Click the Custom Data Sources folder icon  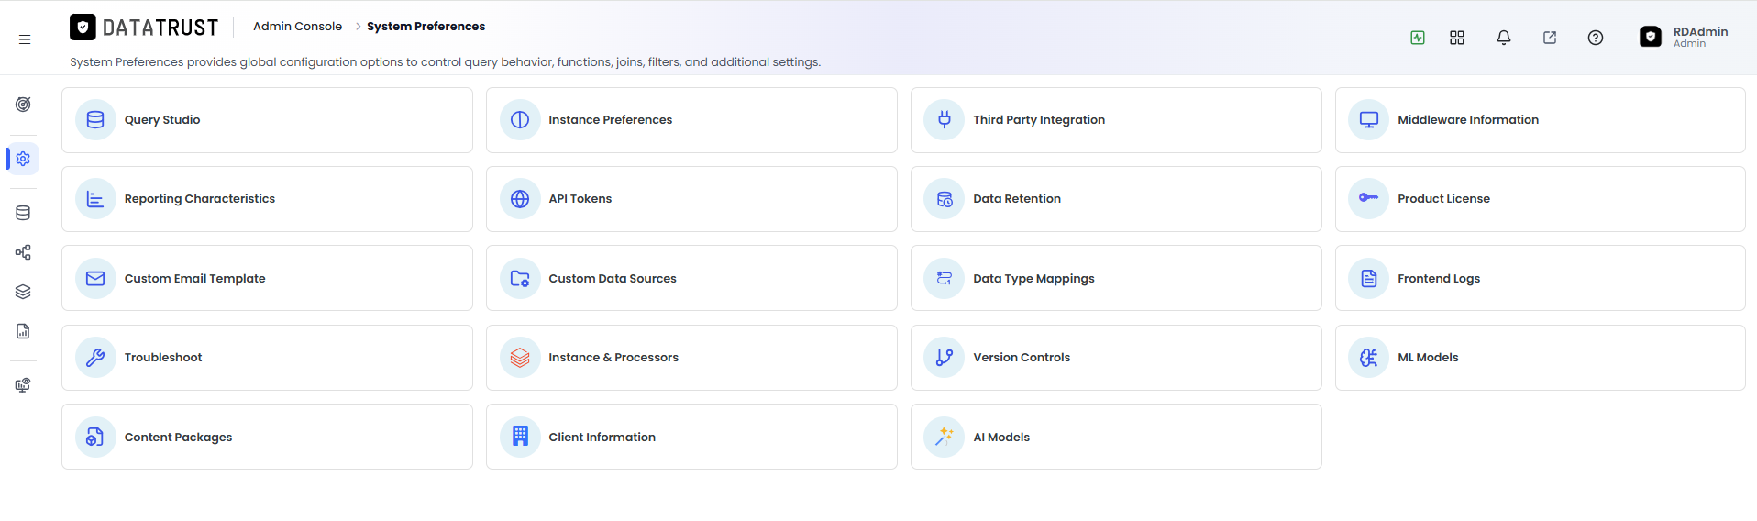click(x=520, y=279)
